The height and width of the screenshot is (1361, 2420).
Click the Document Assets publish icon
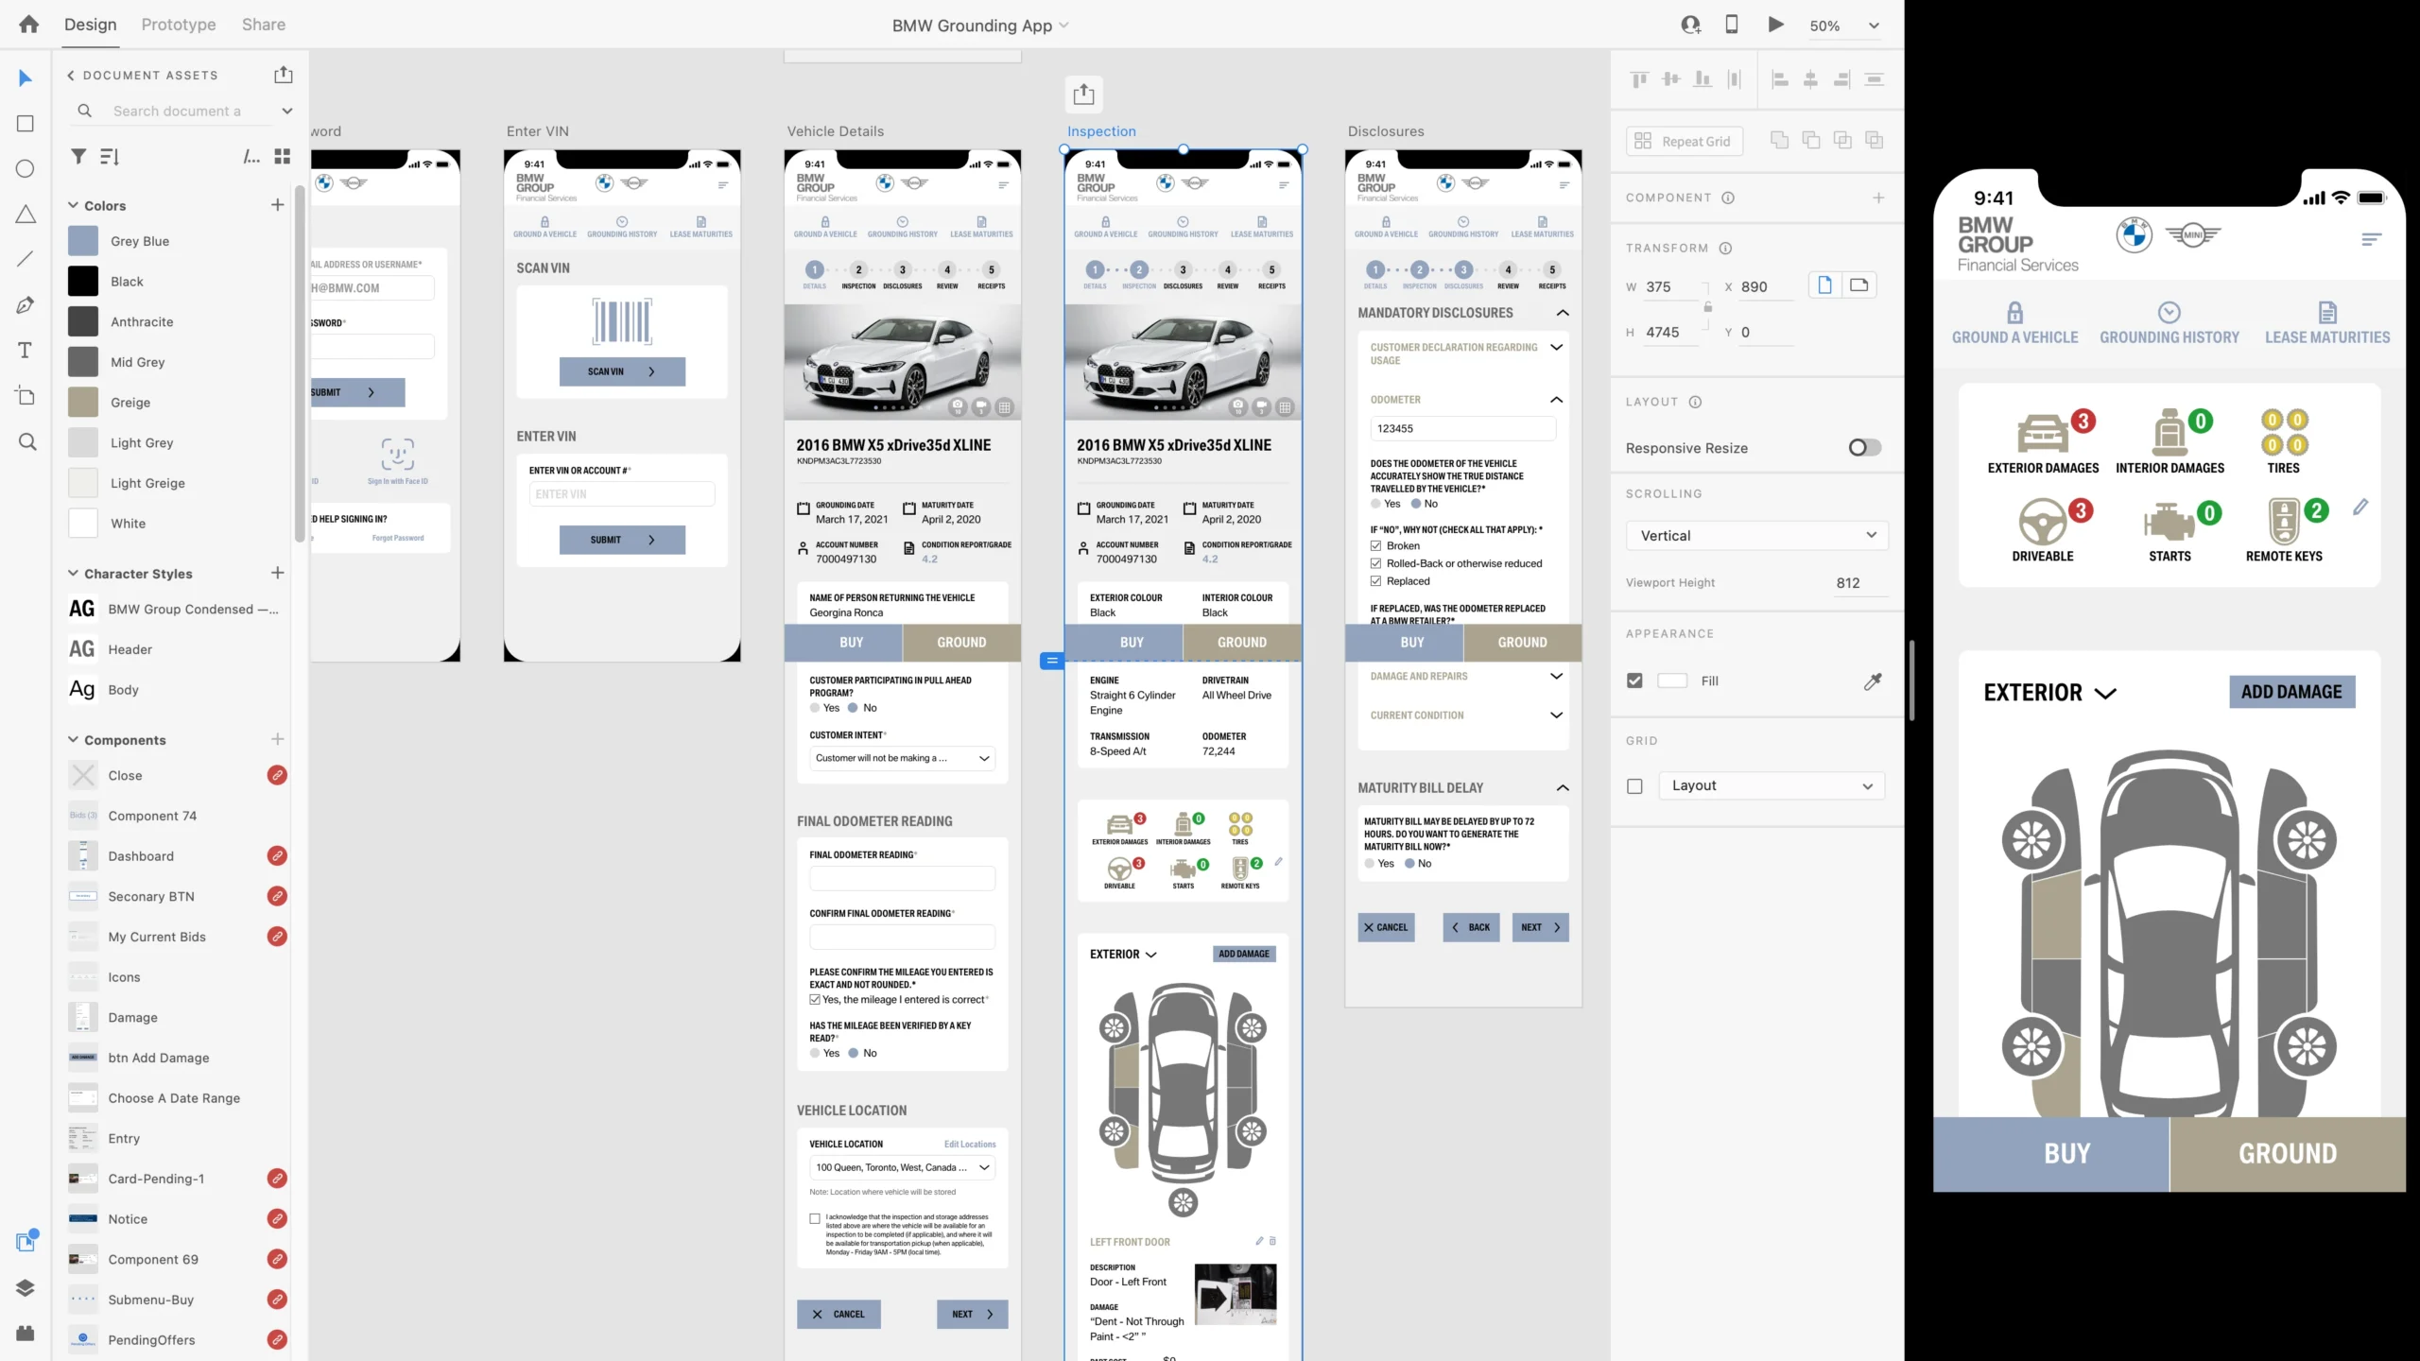point(284,75)
